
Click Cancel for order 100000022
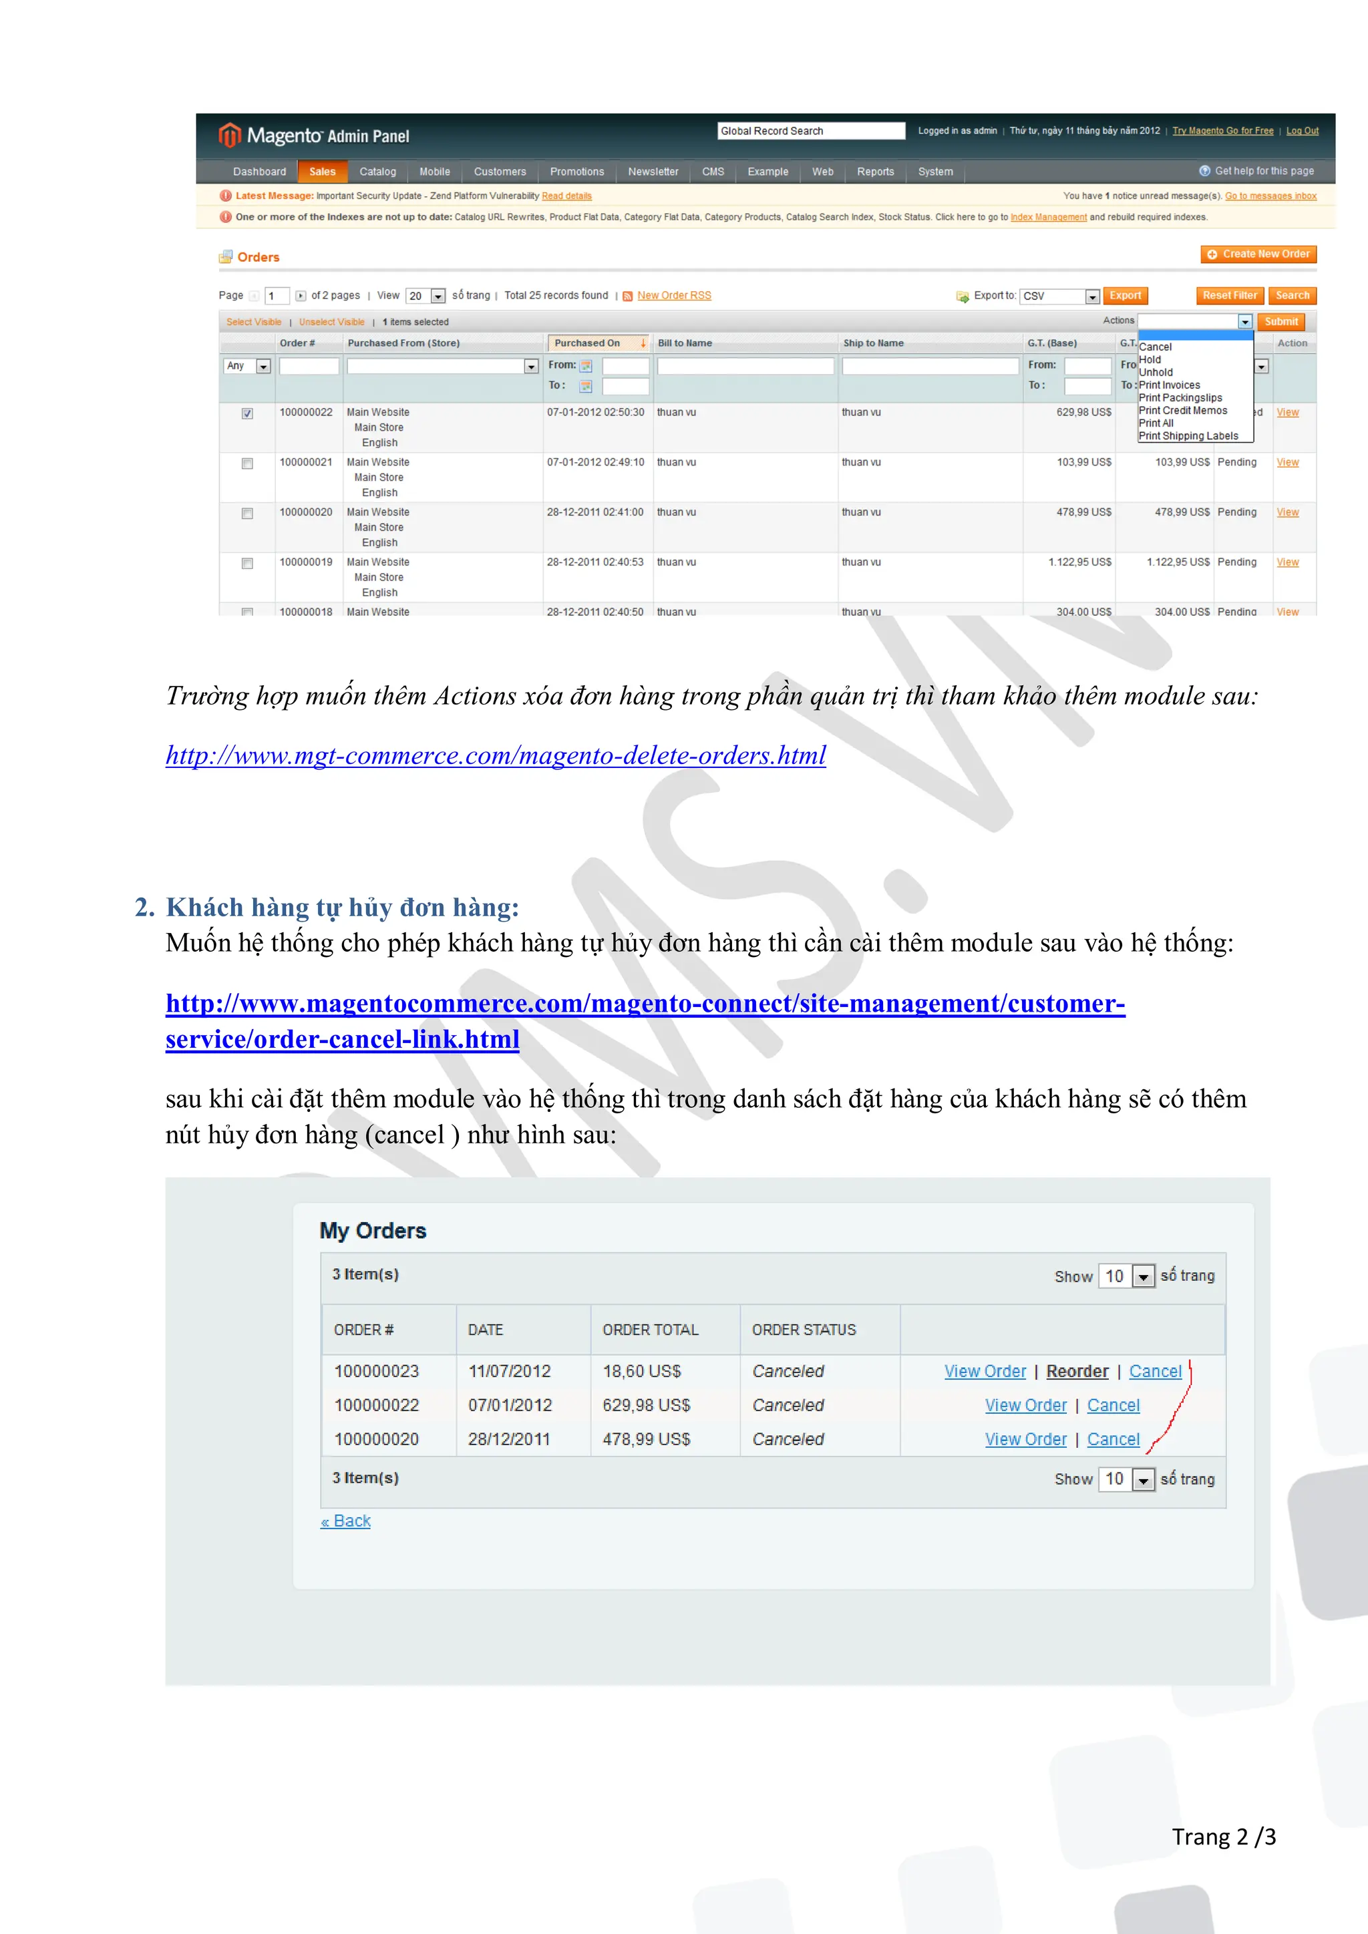coord(1113,1406)
